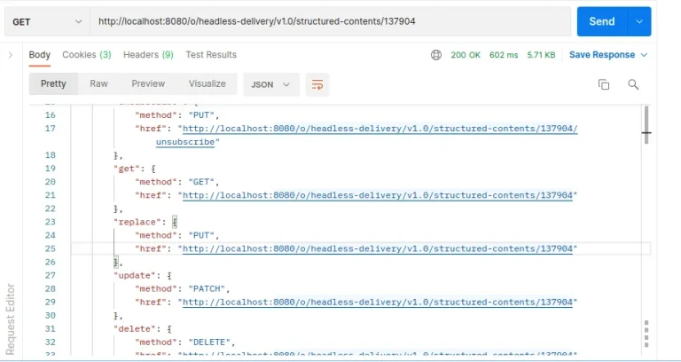Copy the response with the copy icon
The width and height of the screenshot is (681, 362).
coord(604,84)
